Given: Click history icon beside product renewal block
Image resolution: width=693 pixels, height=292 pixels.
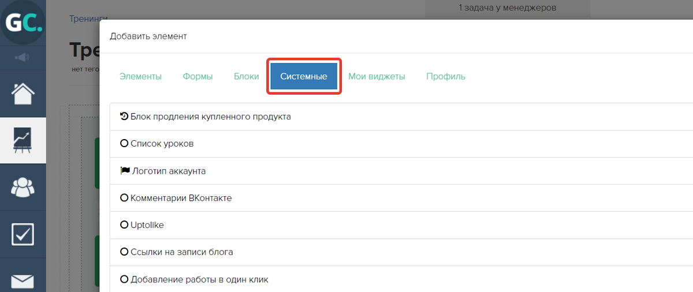Looking at the screenshot, I should point(124,117).
